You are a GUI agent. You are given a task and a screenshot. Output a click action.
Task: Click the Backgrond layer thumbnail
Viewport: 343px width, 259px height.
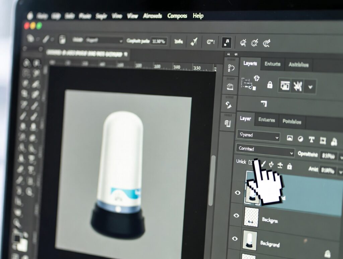click(x=250, y=240)
